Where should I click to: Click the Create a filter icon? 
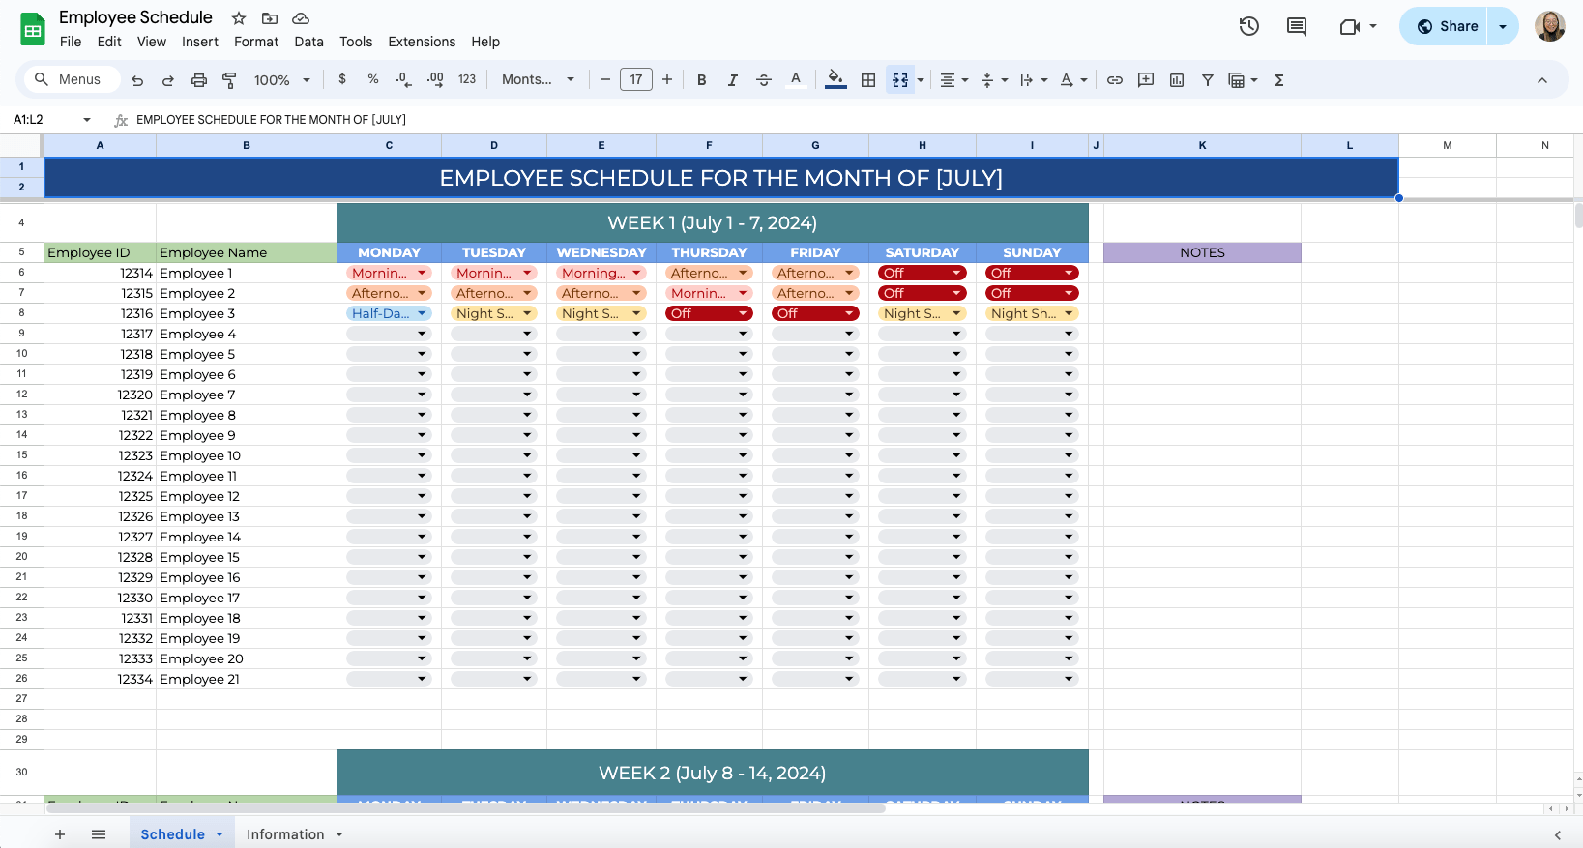tap(1208, 80)
